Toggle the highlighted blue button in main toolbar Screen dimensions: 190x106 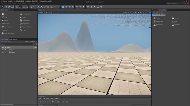coord(63,7)
